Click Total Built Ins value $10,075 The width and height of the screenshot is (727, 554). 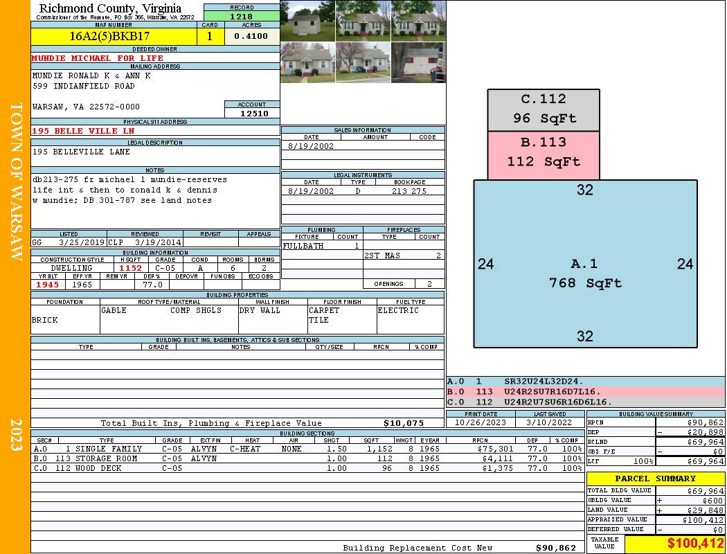[x=404, y=423]
